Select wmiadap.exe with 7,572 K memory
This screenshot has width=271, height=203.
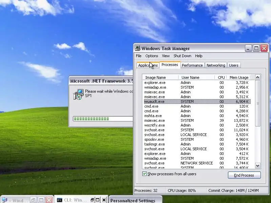197,158
